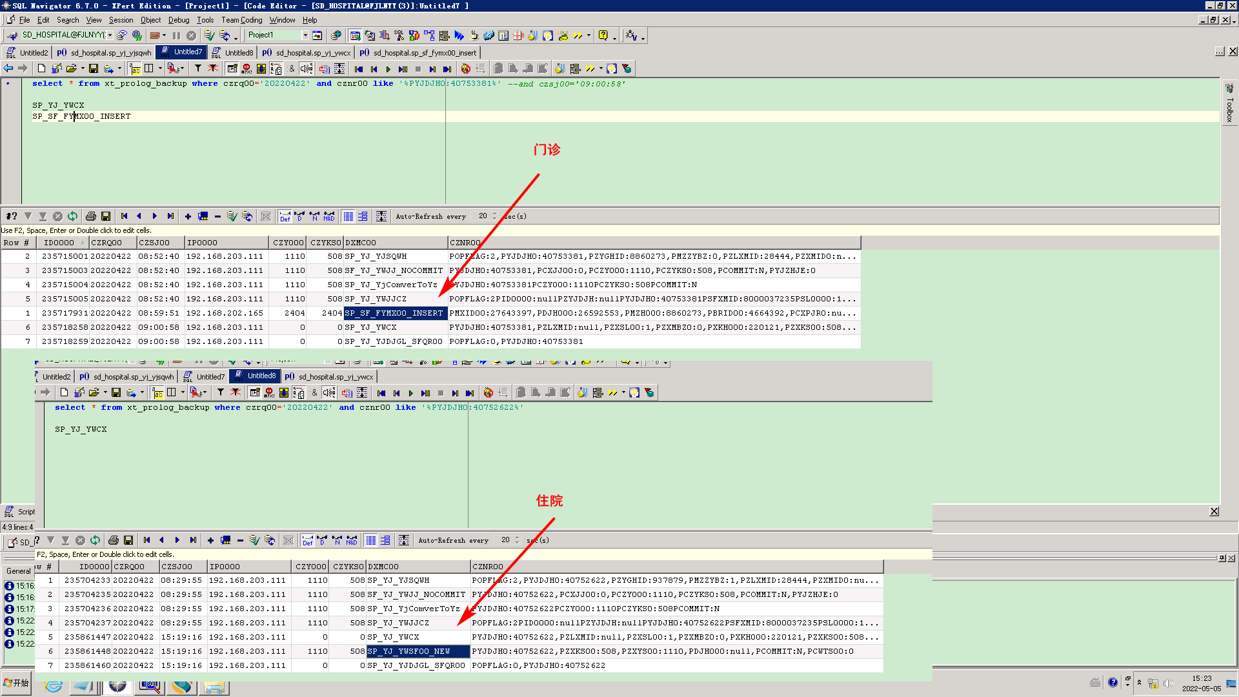This screenshot has width=1239, height=697.
Task: Toggle the grid view layout button
Action: [348, 216]
